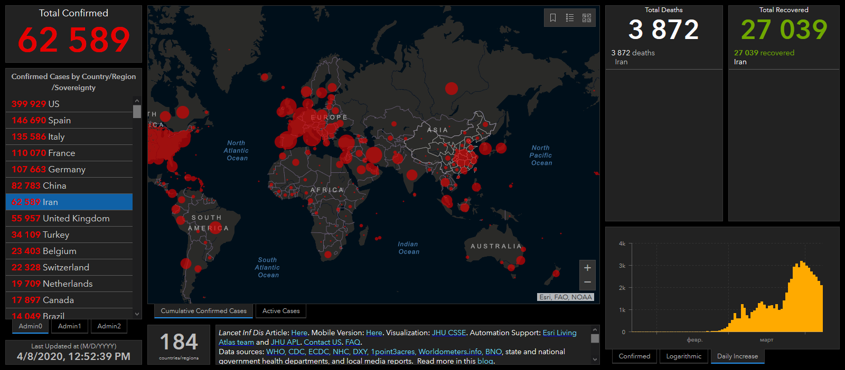The width and height of the screenshot is (845, 370).
Task: Show the Daily Increase chart tab
Action: 738,356
